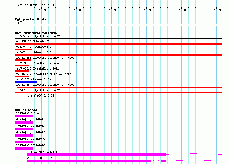Select the Cytogenetic Bands track title

click(31, 19)
